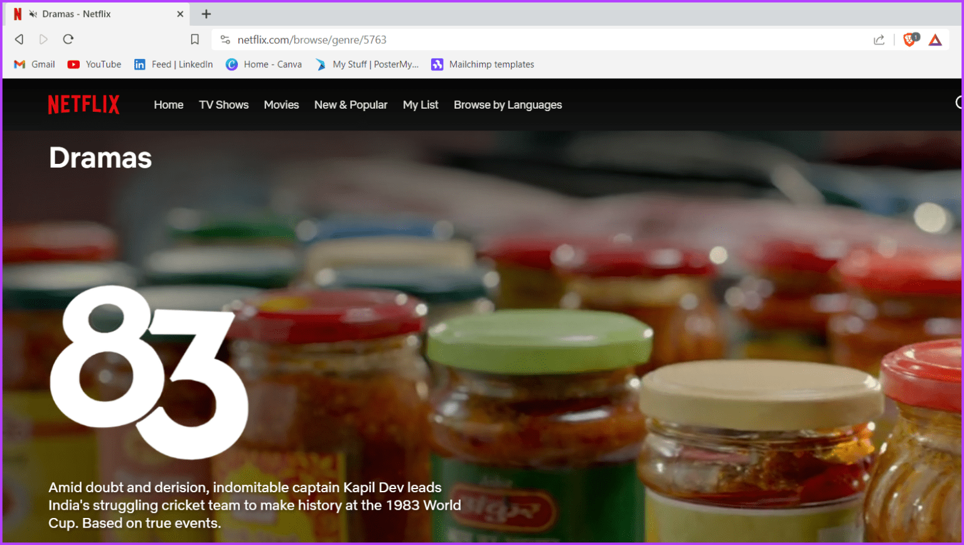Click the 83 movie description text

click(x=255, y=505)
